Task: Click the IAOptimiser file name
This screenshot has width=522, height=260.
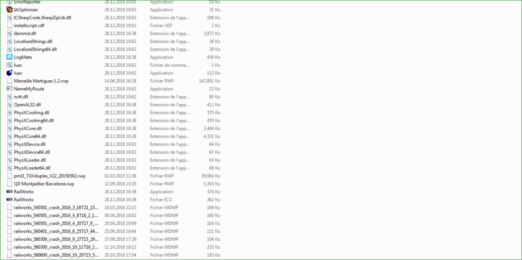Action: click(26, 10)
